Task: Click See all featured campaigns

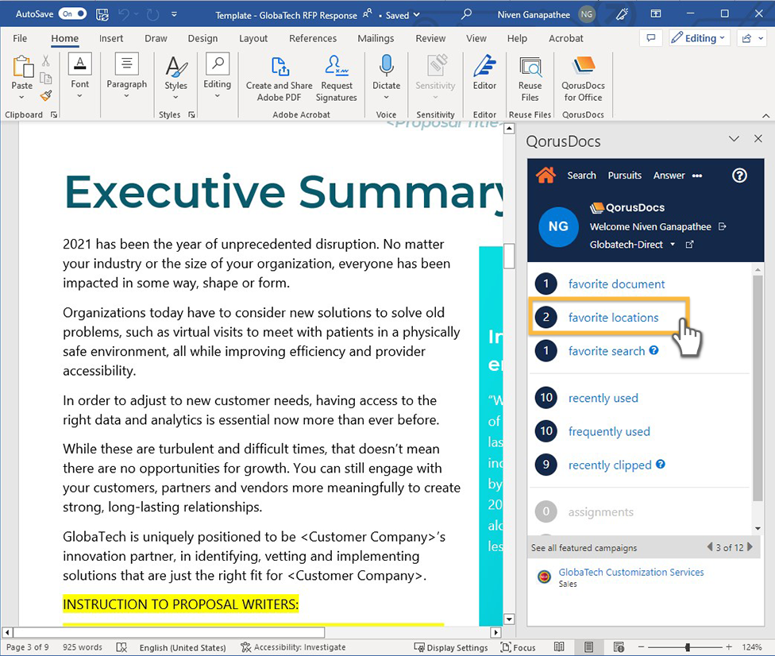Action: [x=584, y=548]
